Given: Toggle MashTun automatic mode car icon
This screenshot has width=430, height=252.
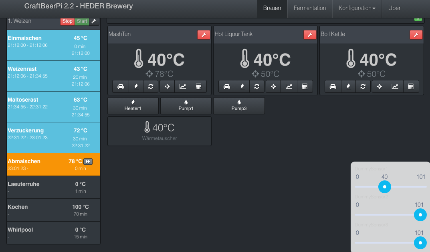Looking at the screenshot, I should [121, 86].
